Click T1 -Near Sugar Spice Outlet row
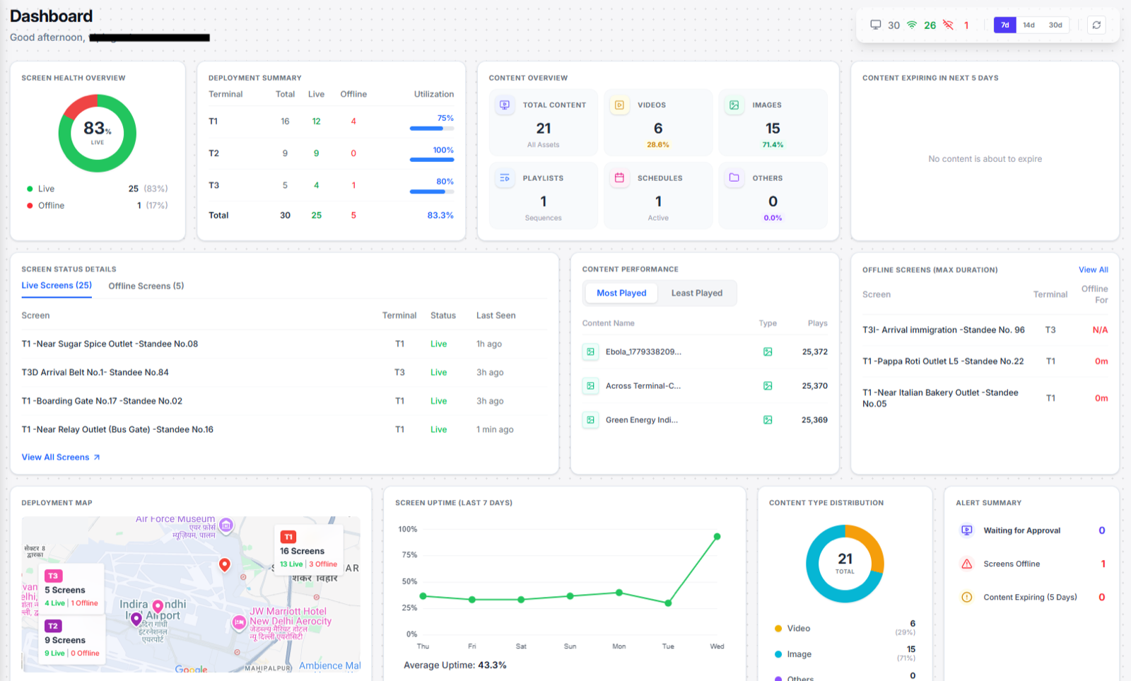 [283, 344]
